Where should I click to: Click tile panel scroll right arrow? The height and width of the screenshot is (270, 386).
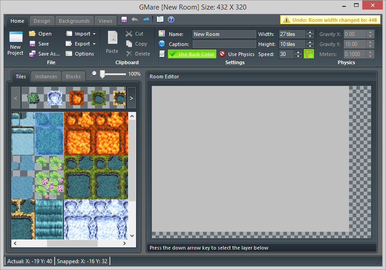coord(124,243)
